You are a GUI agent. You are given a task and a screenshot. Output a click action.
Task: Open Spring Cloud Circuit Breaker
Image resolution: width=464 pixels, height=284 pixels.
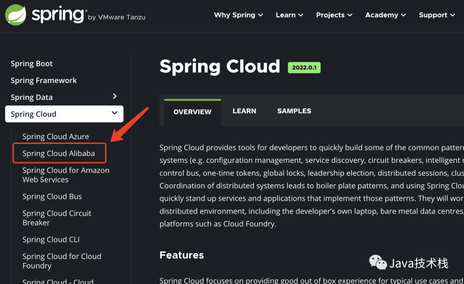pyautogui.click(x=57, y=218)
